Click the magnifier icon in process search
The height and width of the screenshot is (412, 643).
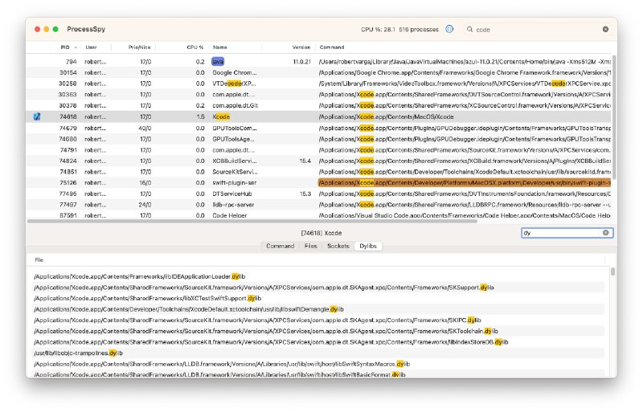point(469,29)
